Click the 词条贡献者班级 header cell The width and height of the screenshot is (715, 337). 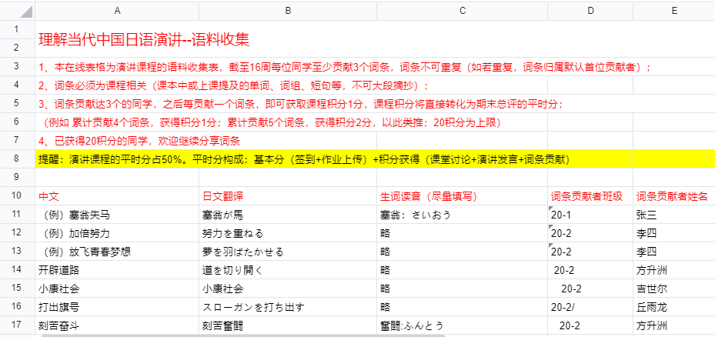[590, 196]
